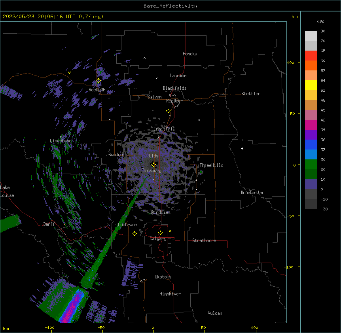This screenshot has height=333, width=341.
Task: Click the 65 value in the dBZ legend
Action: (x=323, y=51)
